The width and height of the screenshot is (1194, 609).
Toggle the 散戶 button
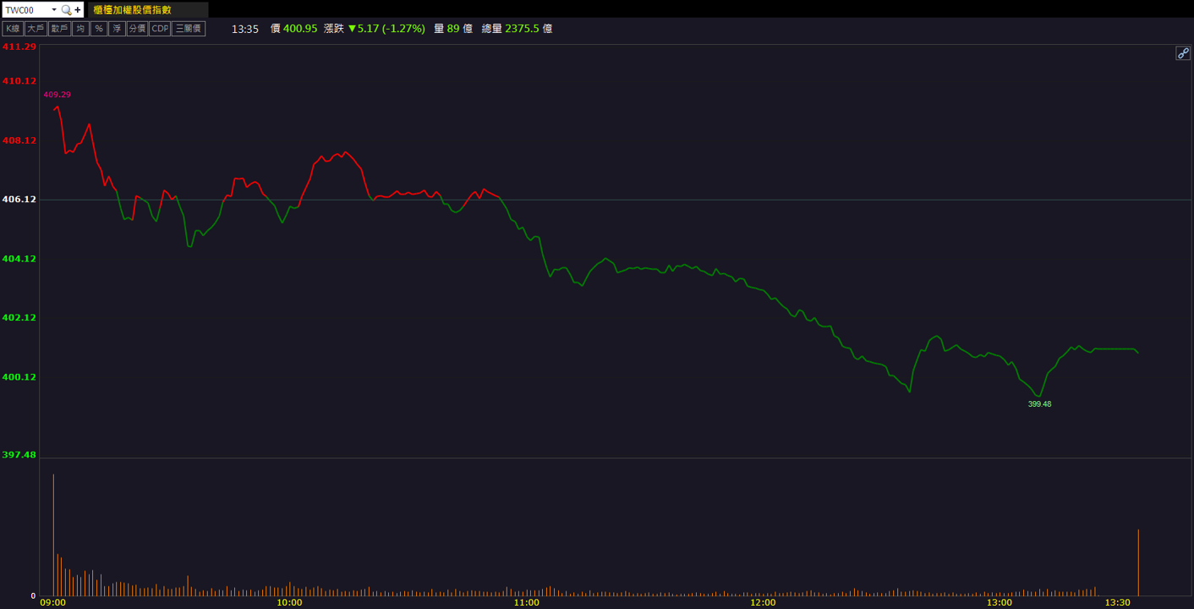coord(59,29)
